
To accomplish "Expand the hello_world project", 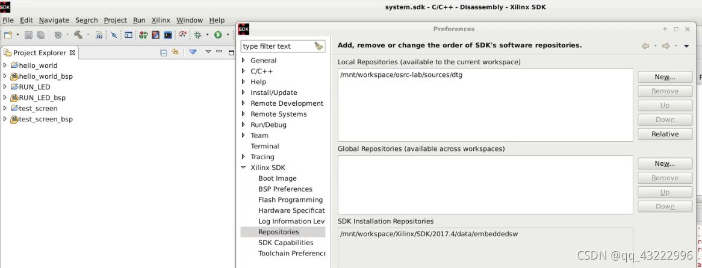I will point(5,65).
